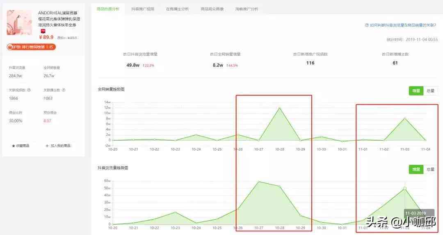Open the 在售播主分析 tab
The image size is (443, 235).
point(177,9)
